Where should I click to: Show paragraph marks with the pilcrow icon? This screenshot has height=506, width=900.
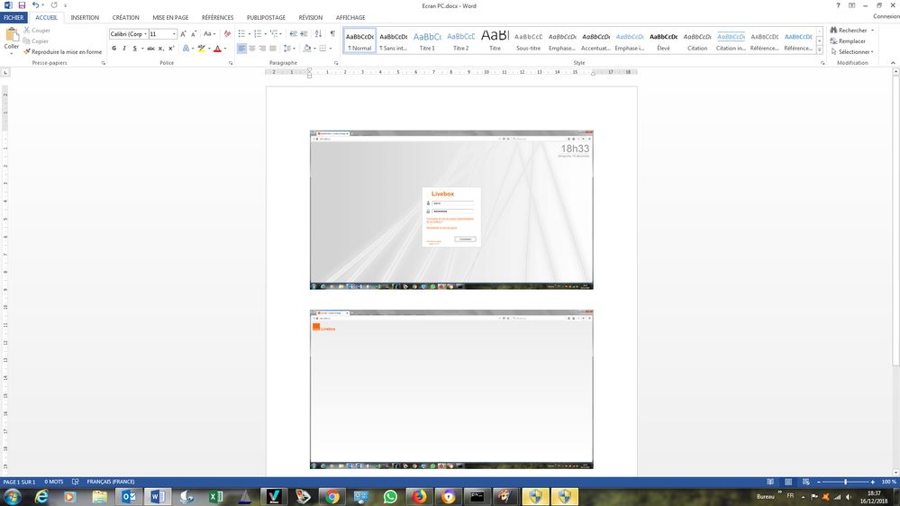click(332, 34)
